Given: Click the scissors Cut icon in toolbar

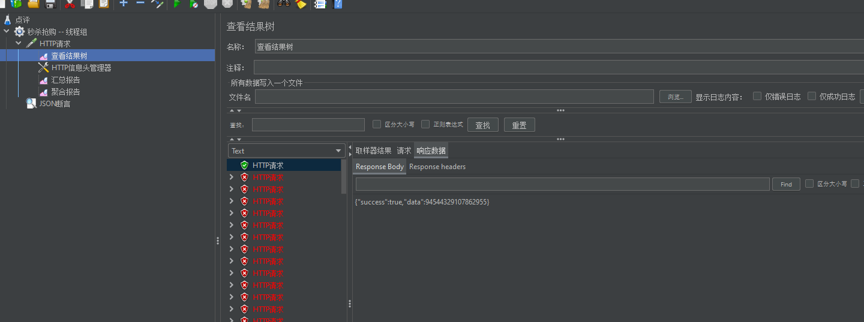Looking at the screenshot, I should click(70, 4).
